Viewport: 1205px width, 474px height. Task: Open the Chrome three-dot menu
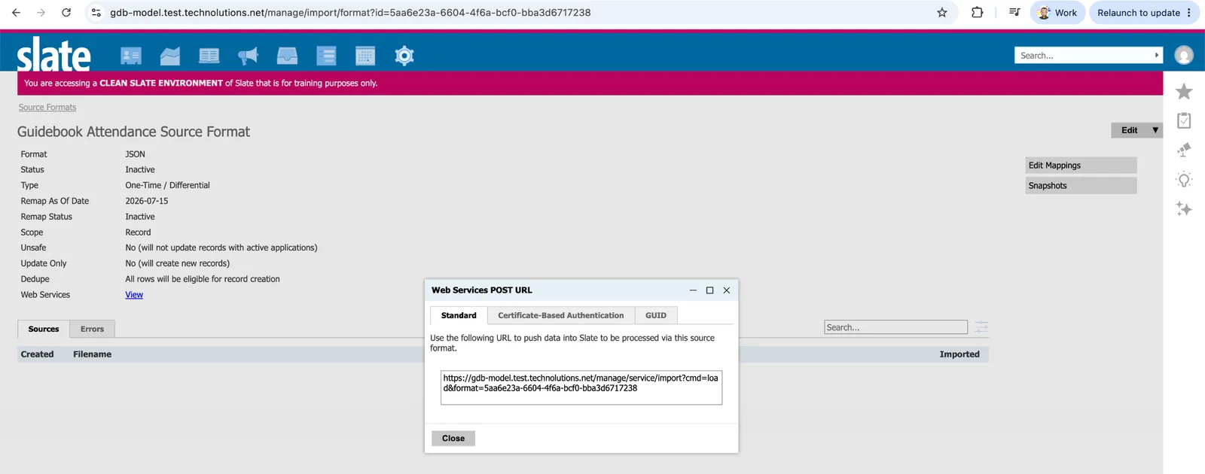1189,13
